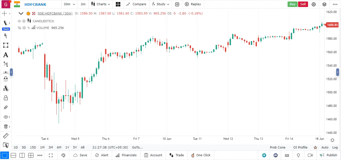Open the Telegram share icon
The image size is (341, 160).
coord(264,155)
